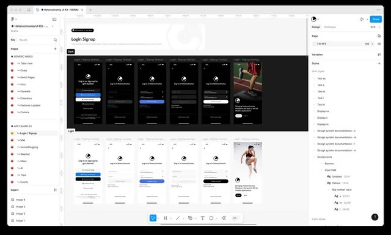391x235 pixels.
Task: Open the Figma main menu icon
Action: (x=13, y=19)
